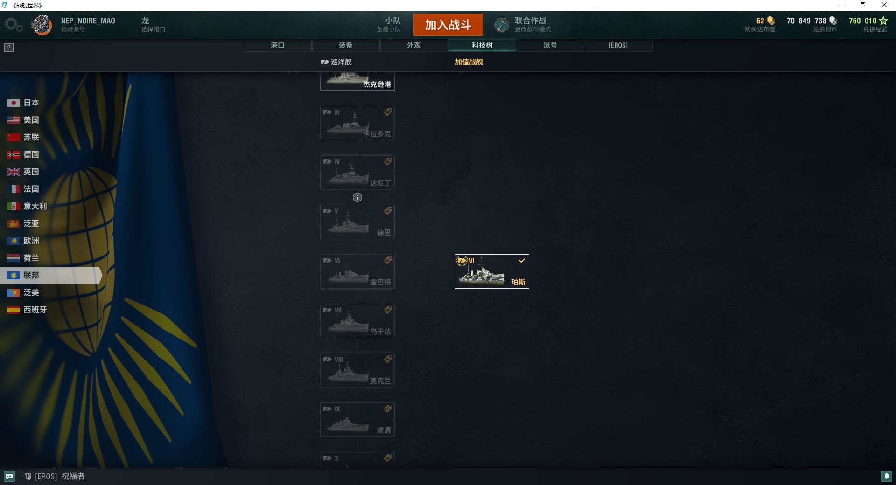This screenshot has width=896, height=485.
Task: Open the settings gear icon
Action: pyautogui.click(x=13, y=25)
